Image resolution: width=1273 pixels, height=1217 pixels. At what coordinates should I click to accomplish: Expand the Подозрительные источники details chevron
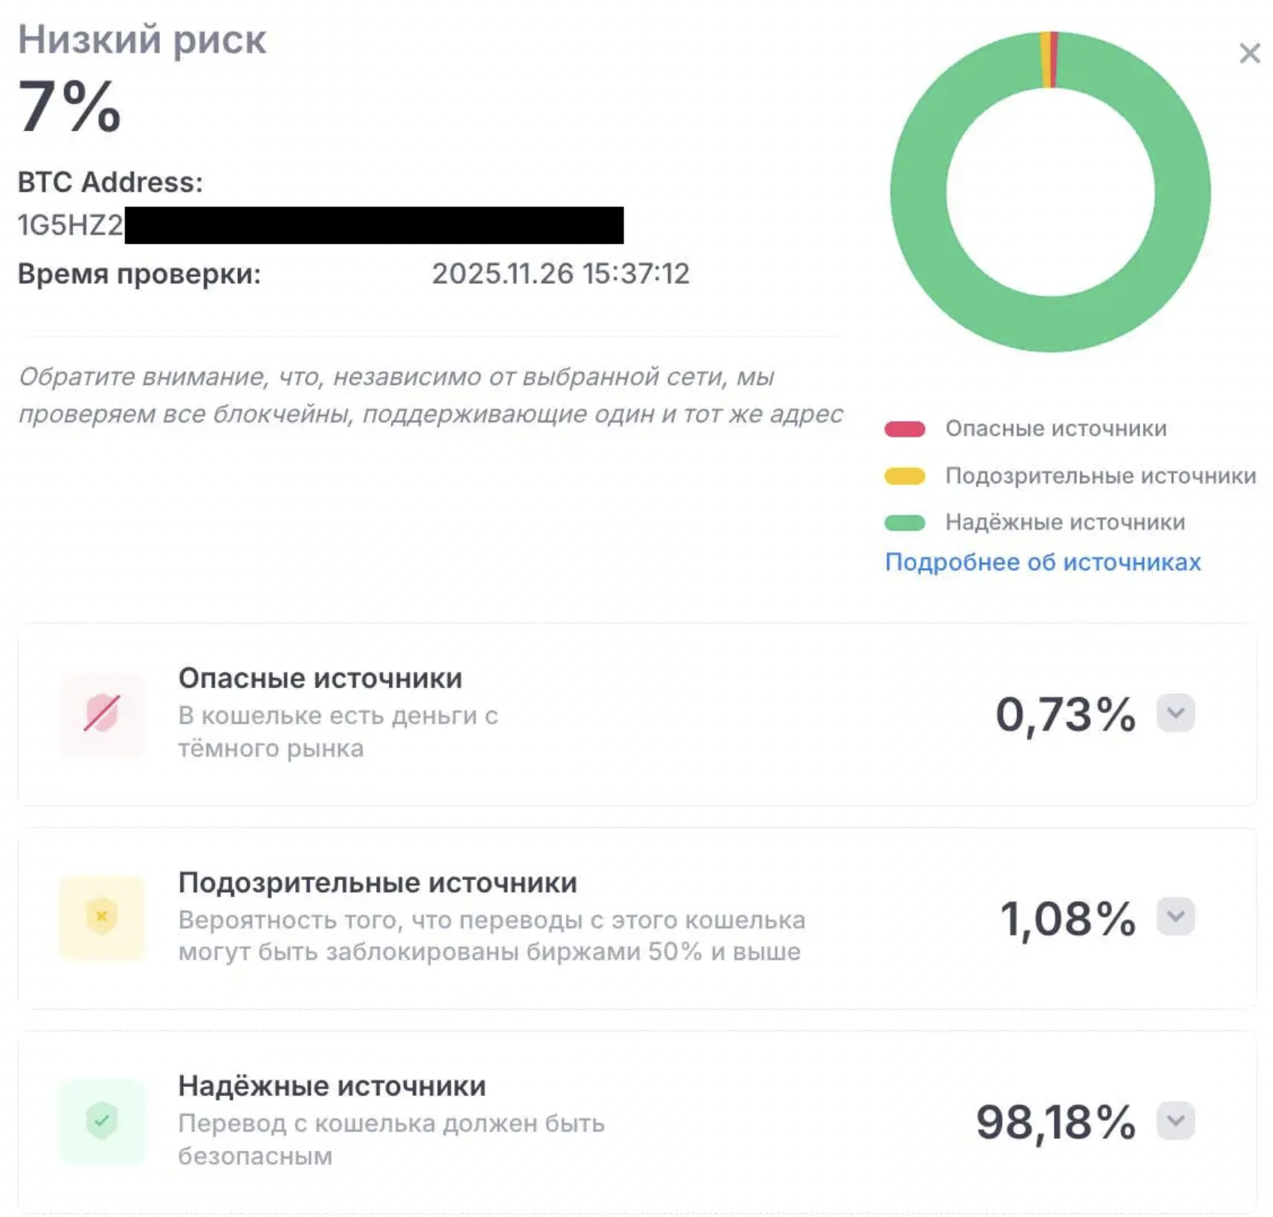[1175, 917]
